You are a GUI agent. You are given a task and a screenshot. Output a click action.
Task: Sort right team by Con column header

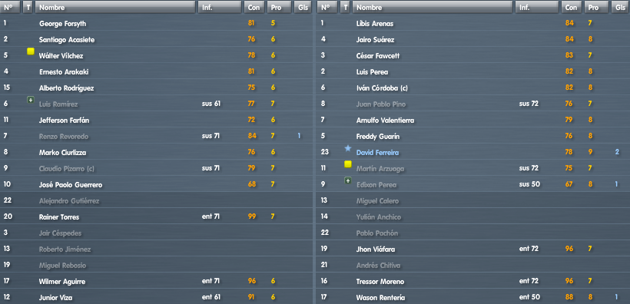point(571,7)
